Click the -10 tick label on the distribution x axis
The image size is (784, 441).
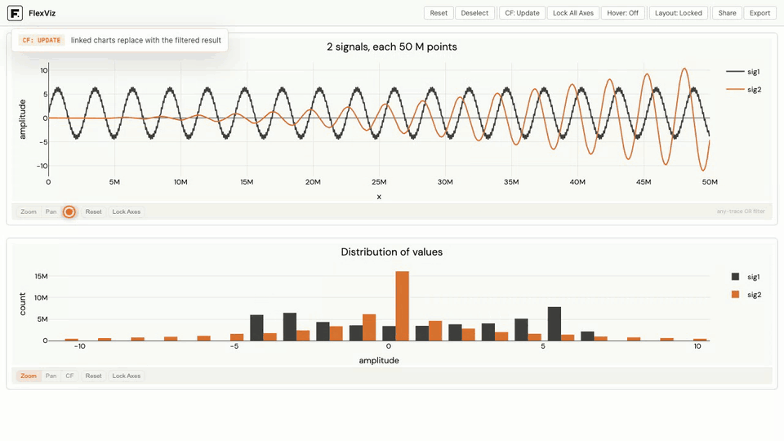tap(79, 346)
